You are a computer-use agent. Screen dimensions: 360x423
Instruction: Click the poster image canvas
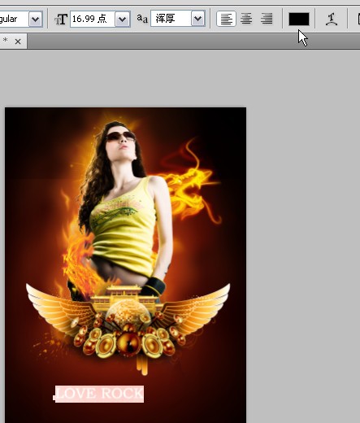pos(125,265)
